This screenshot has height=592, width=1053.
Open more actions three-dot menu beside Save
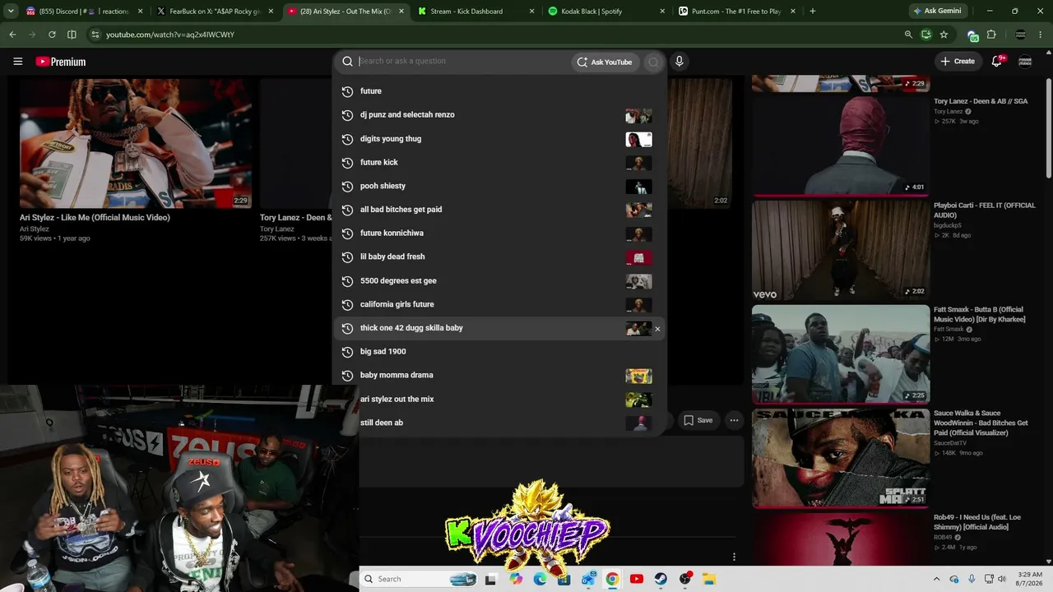734,420
